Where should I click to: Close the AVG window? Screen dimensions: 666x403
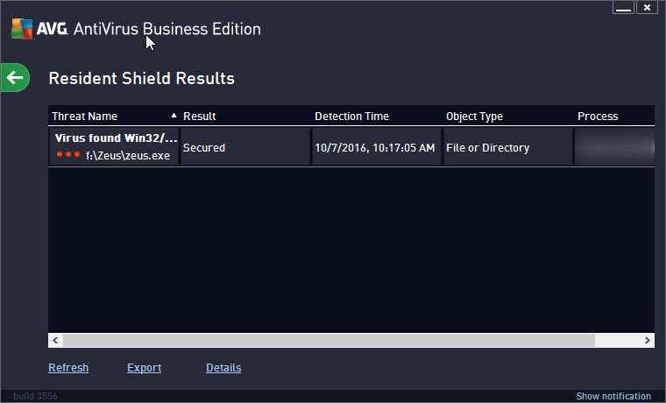647,8
